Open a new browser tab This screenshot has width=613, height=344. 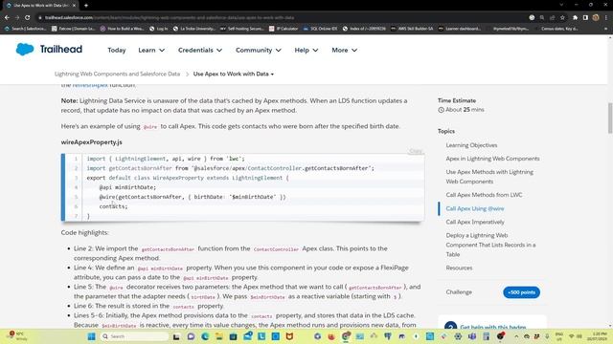[86, 6]
